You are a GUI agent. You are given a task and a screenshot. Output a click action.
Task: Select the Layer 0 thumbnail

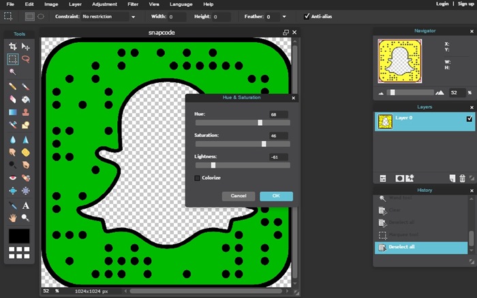385,121
